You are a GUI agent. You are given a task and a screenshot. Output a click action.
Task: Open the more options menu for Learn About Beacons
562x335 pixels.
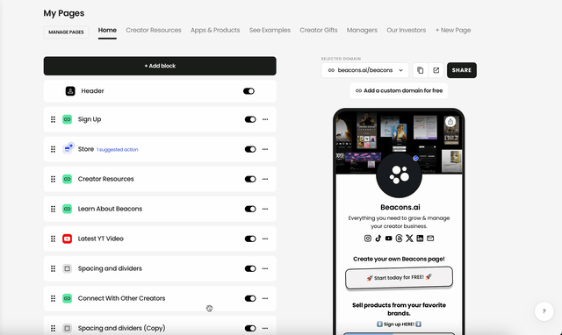265,209
